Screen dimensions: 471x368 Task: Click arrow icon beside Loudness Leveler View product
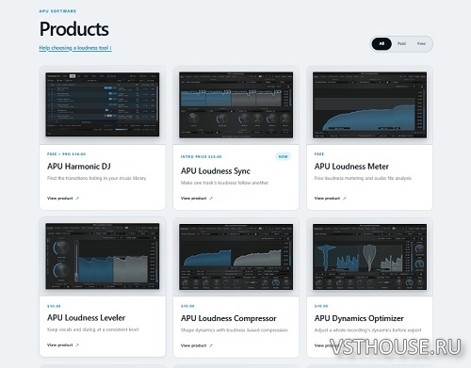click(77, 345)
